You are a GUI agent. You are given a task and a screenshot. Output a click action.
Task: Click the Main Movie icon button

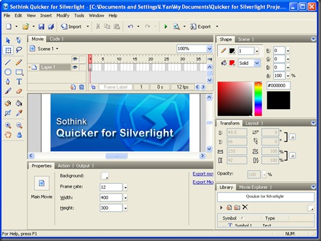[x=41, y=183]
